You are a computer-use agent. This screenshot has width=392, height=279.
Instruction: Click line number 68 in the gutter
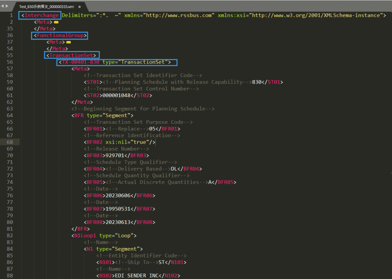coord(10,142)
